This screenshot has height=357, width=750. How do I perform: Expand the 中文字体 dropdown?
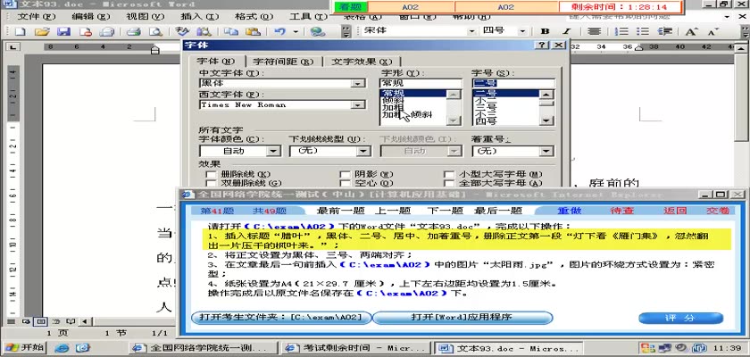357,84
